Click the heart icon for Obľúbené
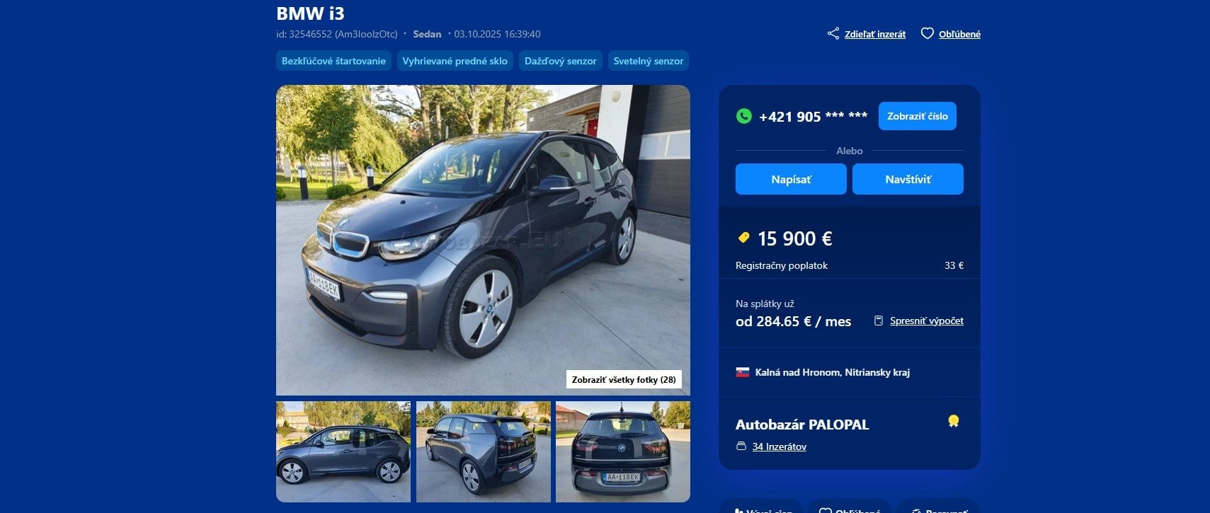This screenshot has width=1210, height=513. pyautogui.click(x=927, y=33)
